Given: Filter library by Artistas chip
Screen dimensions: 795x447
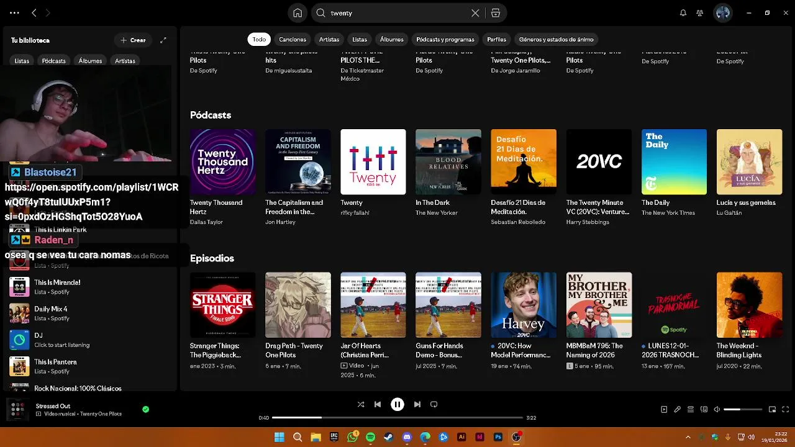Looking at the screenshot, I should (x=125, y=61).
